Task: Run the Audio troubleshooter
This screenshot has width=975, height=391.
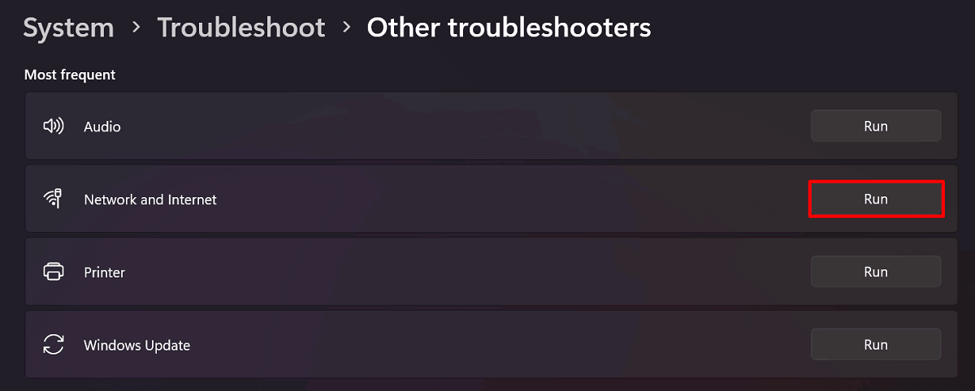Action: point(876,126)
